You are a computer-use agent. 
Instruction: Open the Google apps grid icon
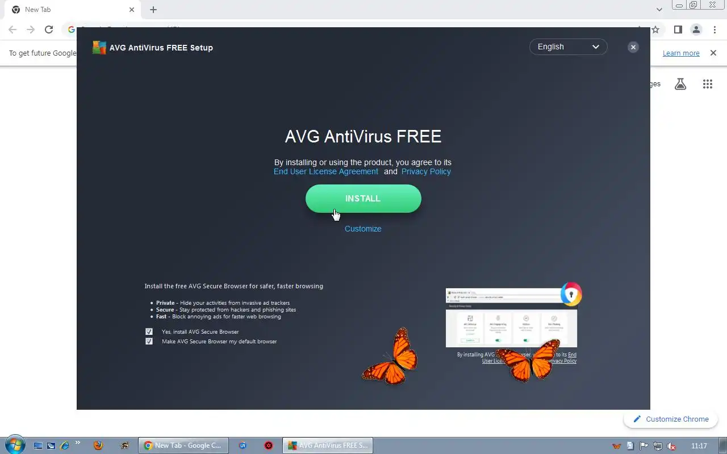pos(707,84)
